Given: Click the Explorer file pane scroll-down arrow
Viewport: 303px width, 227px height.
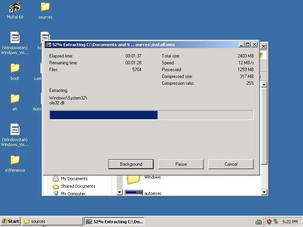Looking at the screenshot, I should pos(264,192).
